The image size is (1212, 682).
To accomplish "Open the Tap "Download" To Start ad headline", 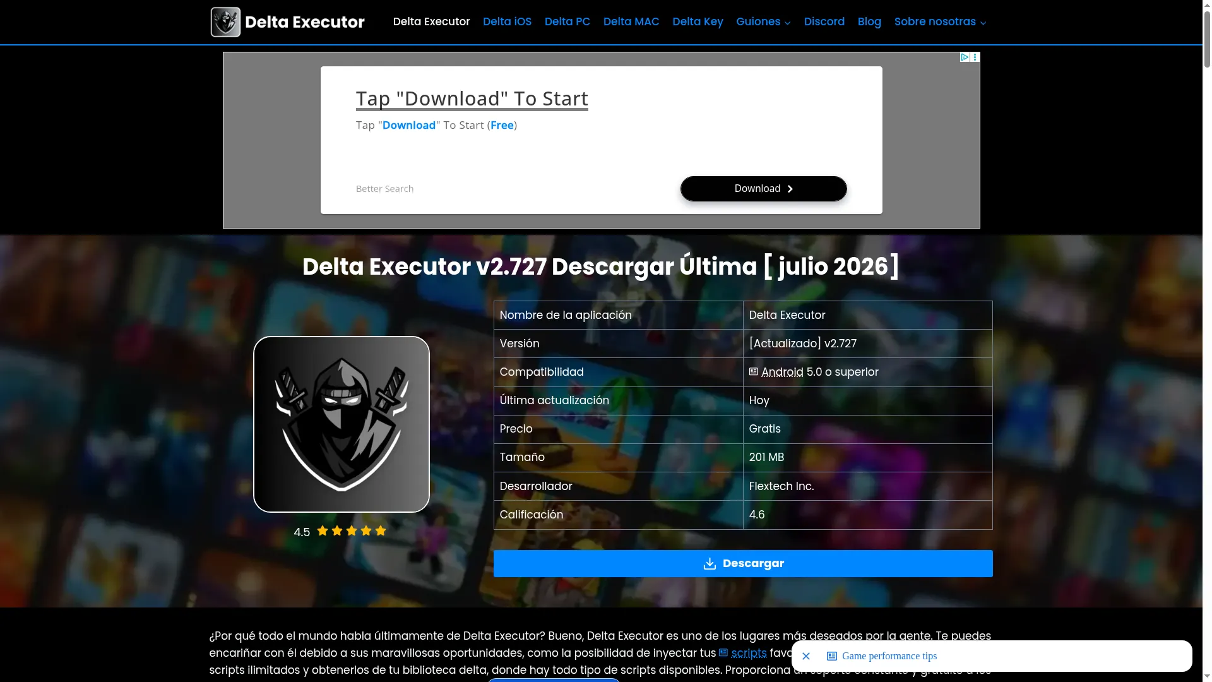I will click(x=472, y=99).
